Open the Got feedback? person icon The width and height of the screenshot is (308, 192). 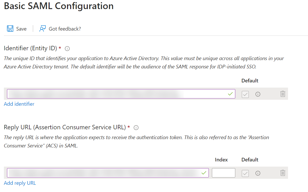tap(42, 29)
